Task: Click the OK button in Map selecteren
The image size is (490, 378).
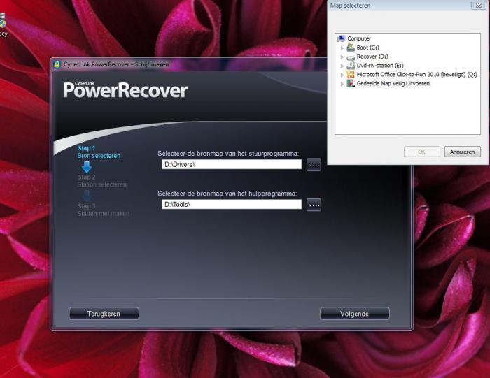Action: coord(422,152)
